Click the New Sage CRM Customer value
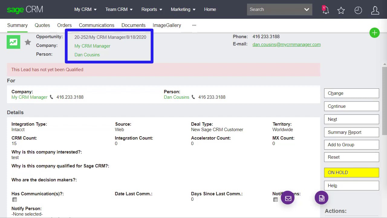The width and height of the screenshot is (387, 218). pos(217,130)
